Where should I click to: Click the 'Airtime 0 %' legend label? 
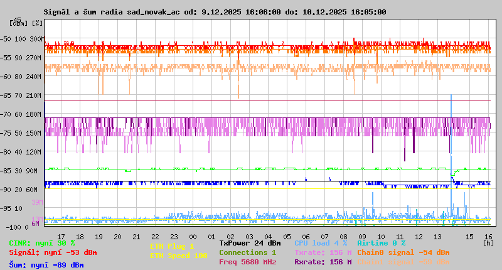(382, 243)
